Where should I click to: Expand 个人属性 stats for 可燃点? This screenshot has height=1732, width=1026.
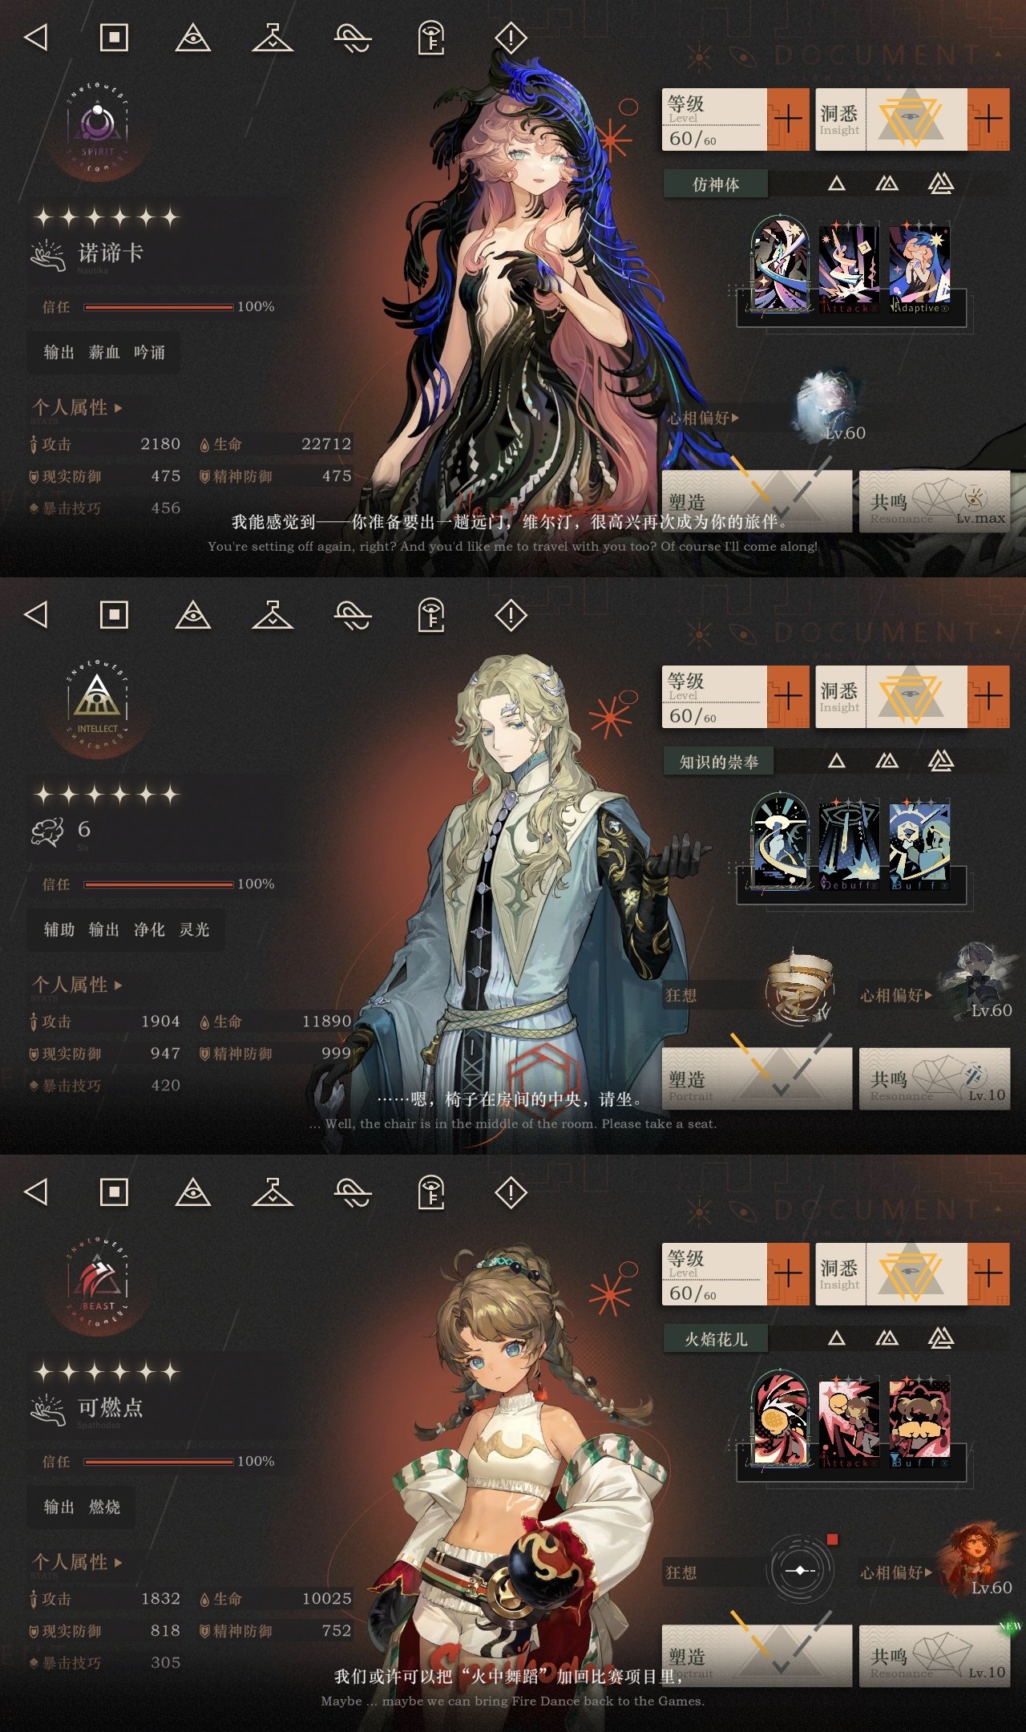[77, 1563]
